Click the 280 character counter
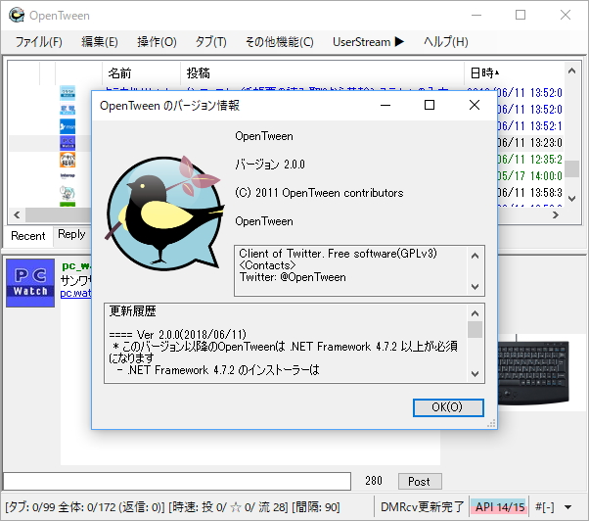This screenshot has height=521, width=589. coord(374,481)
